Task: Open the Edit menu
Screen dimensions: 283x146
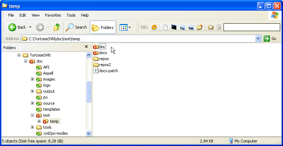Action: 23,15
